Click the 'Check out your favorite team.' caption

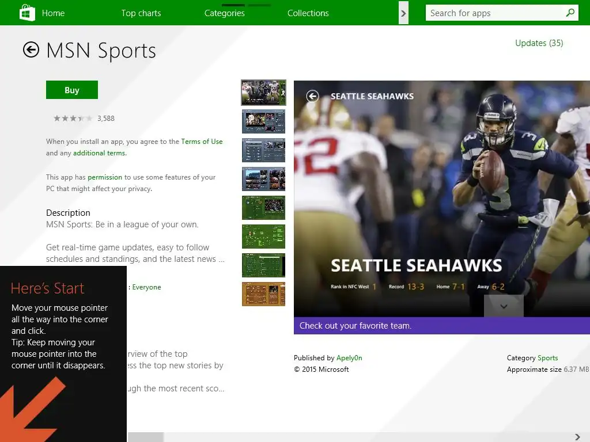coord(355,326)
